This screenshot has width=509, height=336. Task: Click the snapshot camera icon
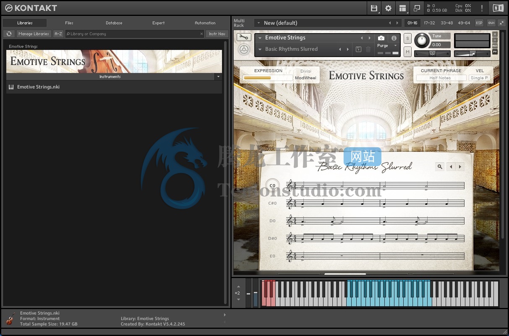(x=381, y=38)
